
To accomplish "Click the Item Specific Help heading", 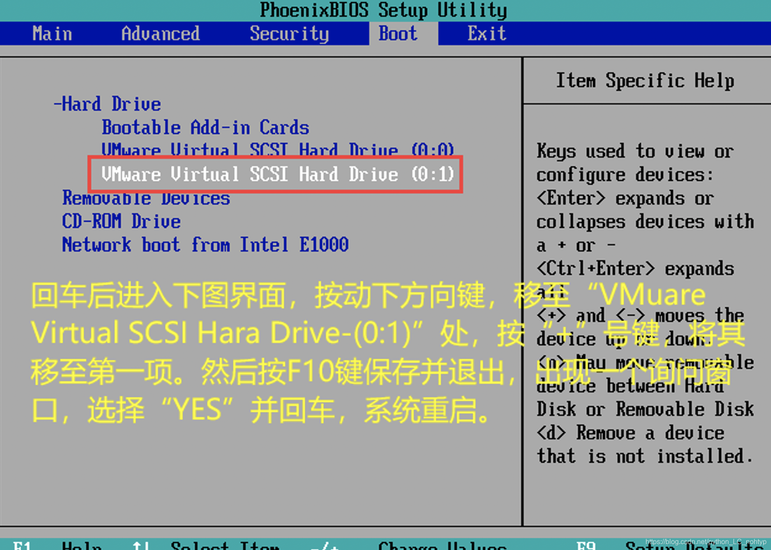I will click(645, 81).
